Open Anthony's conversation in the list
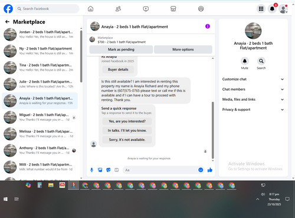Screen dimensions: 295x218 [x=40, y=150]
